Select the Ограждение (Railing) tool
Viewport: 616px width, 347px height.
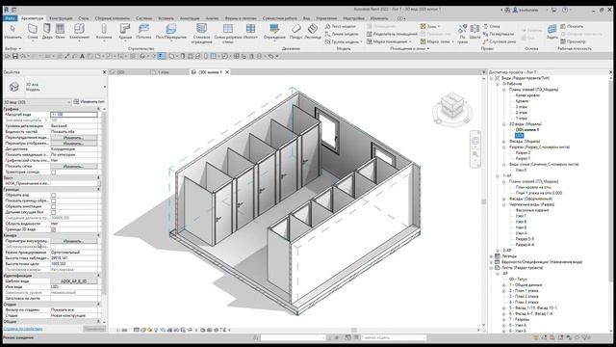[x=274, y=31]
